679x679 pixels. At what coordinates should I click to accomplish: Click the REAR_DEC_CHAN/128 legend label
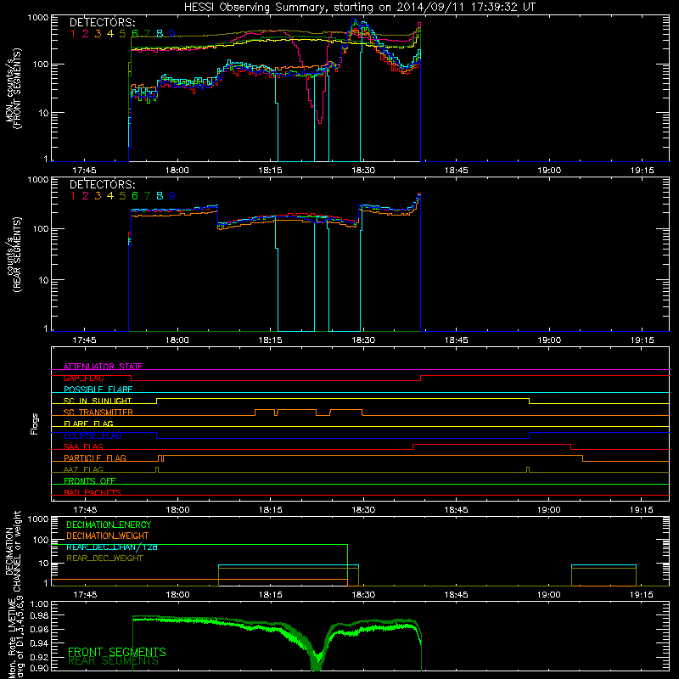(112, 547)
